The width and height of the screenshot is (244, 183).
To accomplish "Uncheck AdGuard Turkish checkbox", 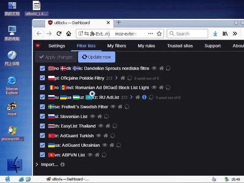I will point(42,135).
